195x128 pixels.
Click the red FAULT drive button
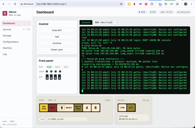(x=52, y=108)
